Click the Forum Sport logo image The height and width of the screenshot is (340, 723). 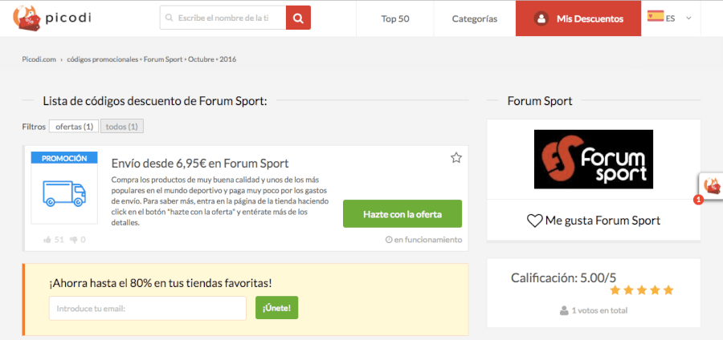point(594,160)
